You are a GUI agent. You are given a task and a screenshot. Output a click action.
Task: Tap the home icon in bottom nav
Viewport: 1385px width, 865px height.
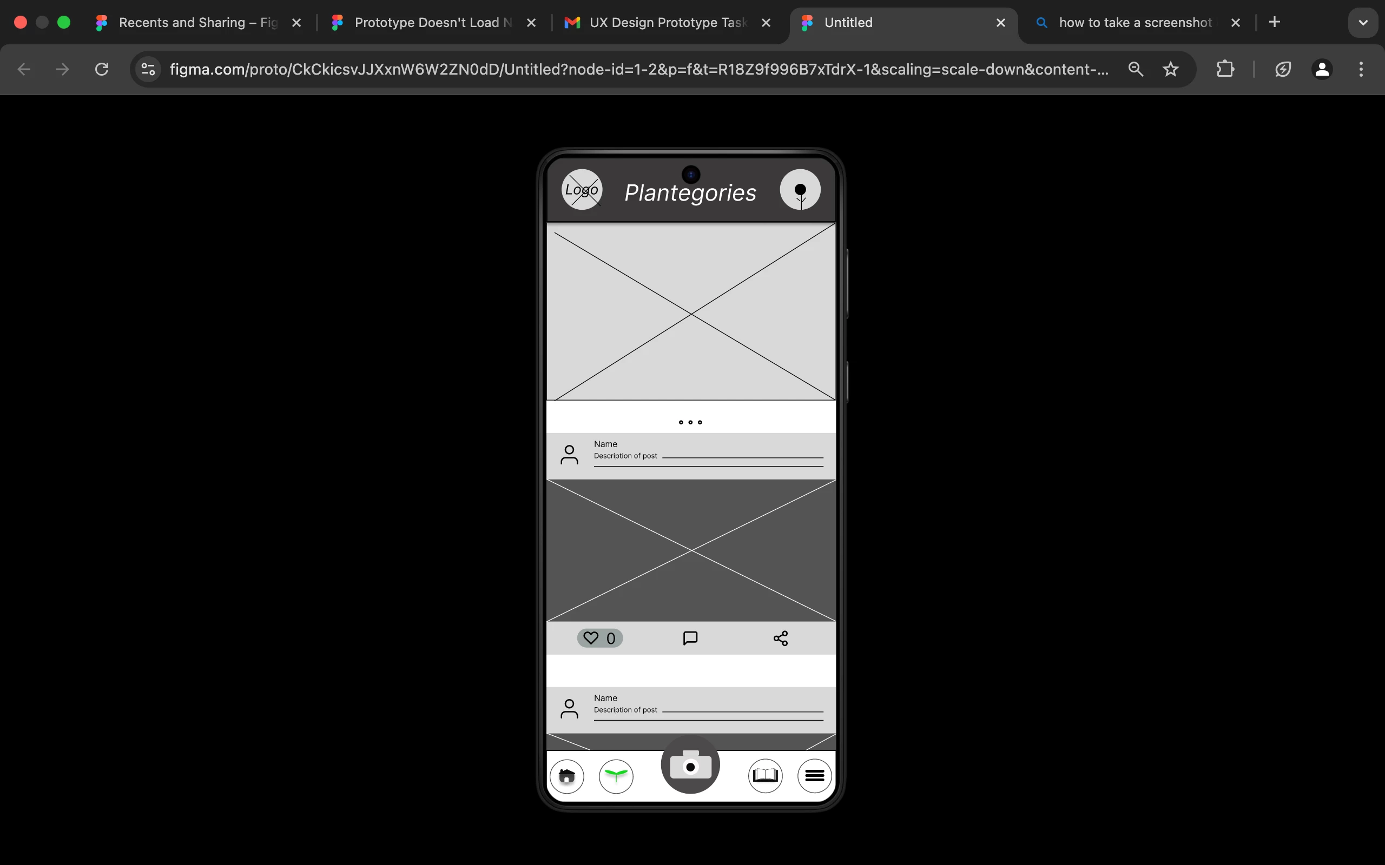pos(566,776)
